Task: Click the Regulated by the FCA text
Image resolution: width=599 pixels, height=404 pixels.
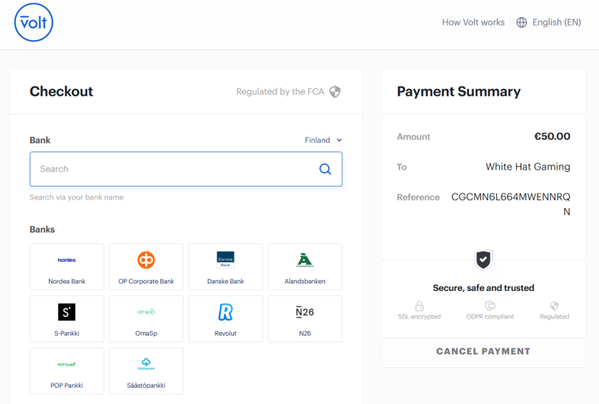Action: coord(280,92)
